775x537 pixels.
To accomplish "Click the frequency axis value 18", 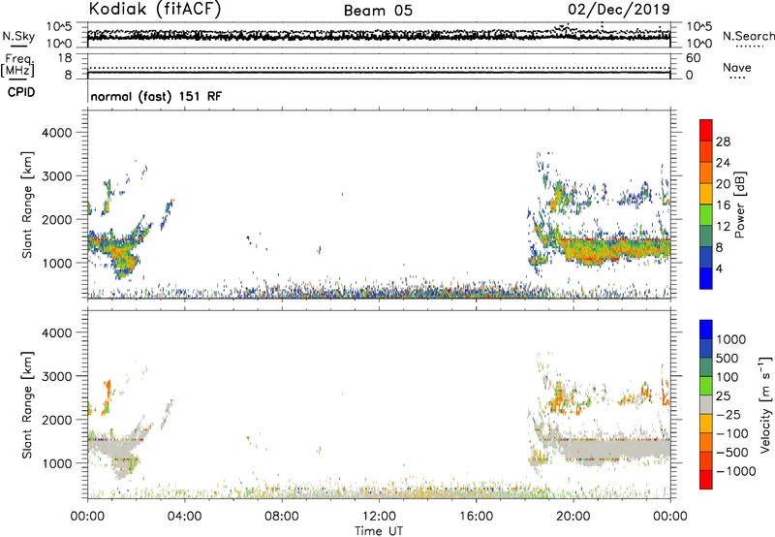I will [x=65, y=58].
